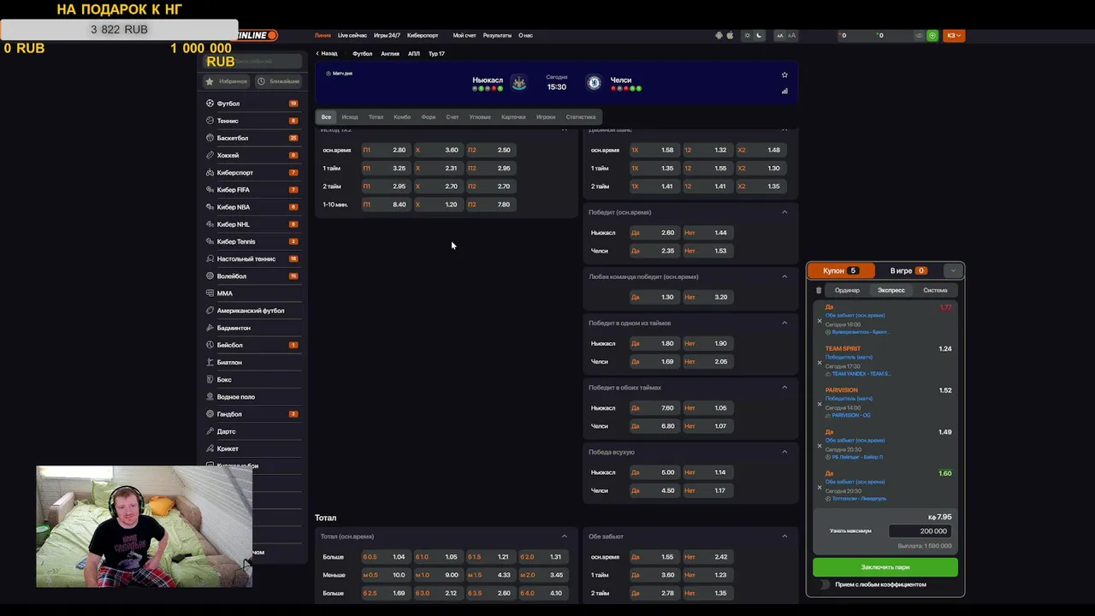Image resolution: width=1095 pixels, height=616 pixels.
Task: Click the Newcastle club crest
Action: click(518, 82)
